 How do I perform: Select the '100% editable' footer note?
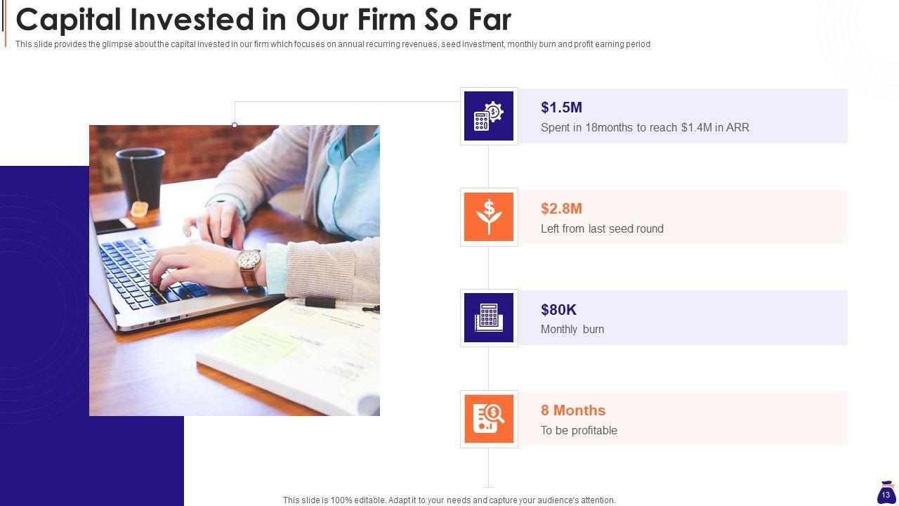pos(449,500)
